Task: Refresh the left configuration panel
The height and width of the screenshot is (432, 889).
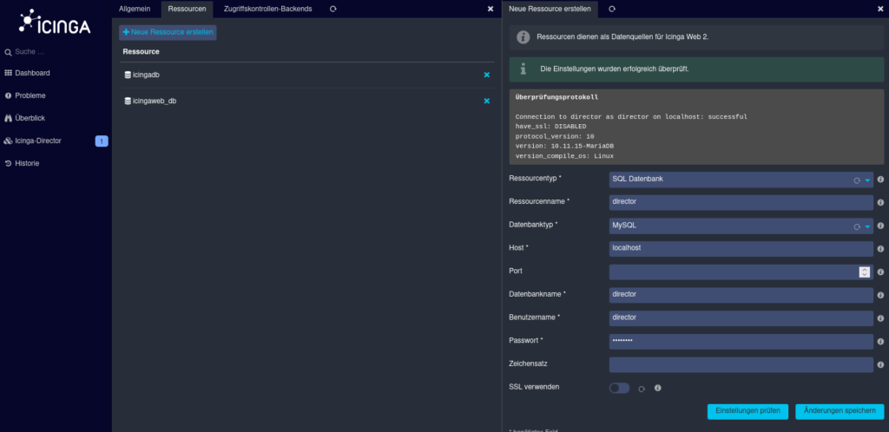Action: point(333,9)
